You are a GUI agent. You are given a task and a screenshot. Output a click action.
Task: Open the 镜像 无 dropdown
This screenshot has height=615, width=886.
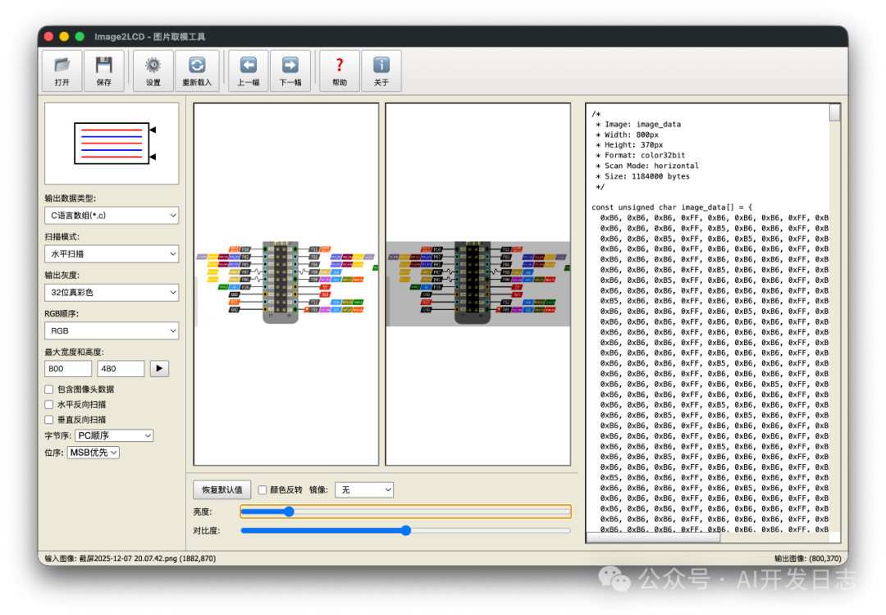[x=364, y=490]
